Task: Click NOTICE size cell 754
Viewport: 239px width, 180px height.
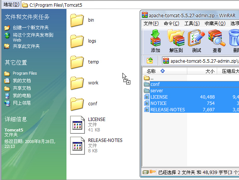Action: point(211,103)
